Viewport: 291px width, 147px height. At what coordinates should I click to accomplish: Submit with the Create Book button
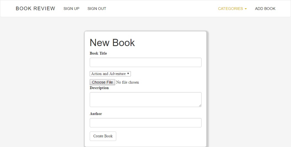(x=103, y=136)
